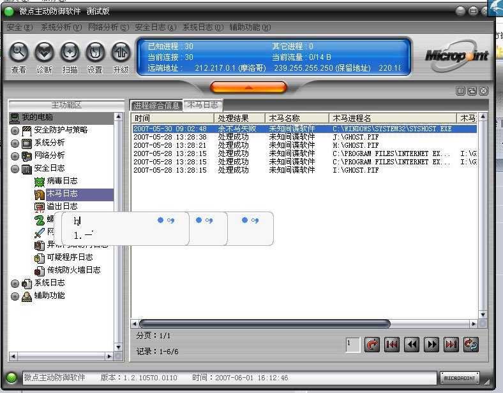Open 病毒日志 virus log item
The width and height of the screenshot is (503, 393).
[62, 181]
